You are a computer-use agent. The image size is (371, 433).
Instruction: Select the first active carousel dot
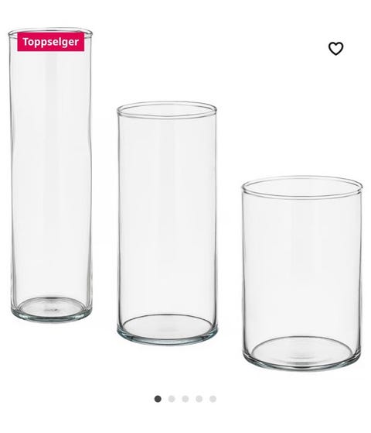pos(158,399)
